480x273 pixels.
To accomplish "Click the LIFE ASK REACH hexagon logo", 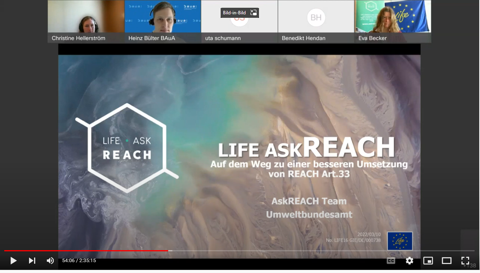I will click(x=127, y=148).
